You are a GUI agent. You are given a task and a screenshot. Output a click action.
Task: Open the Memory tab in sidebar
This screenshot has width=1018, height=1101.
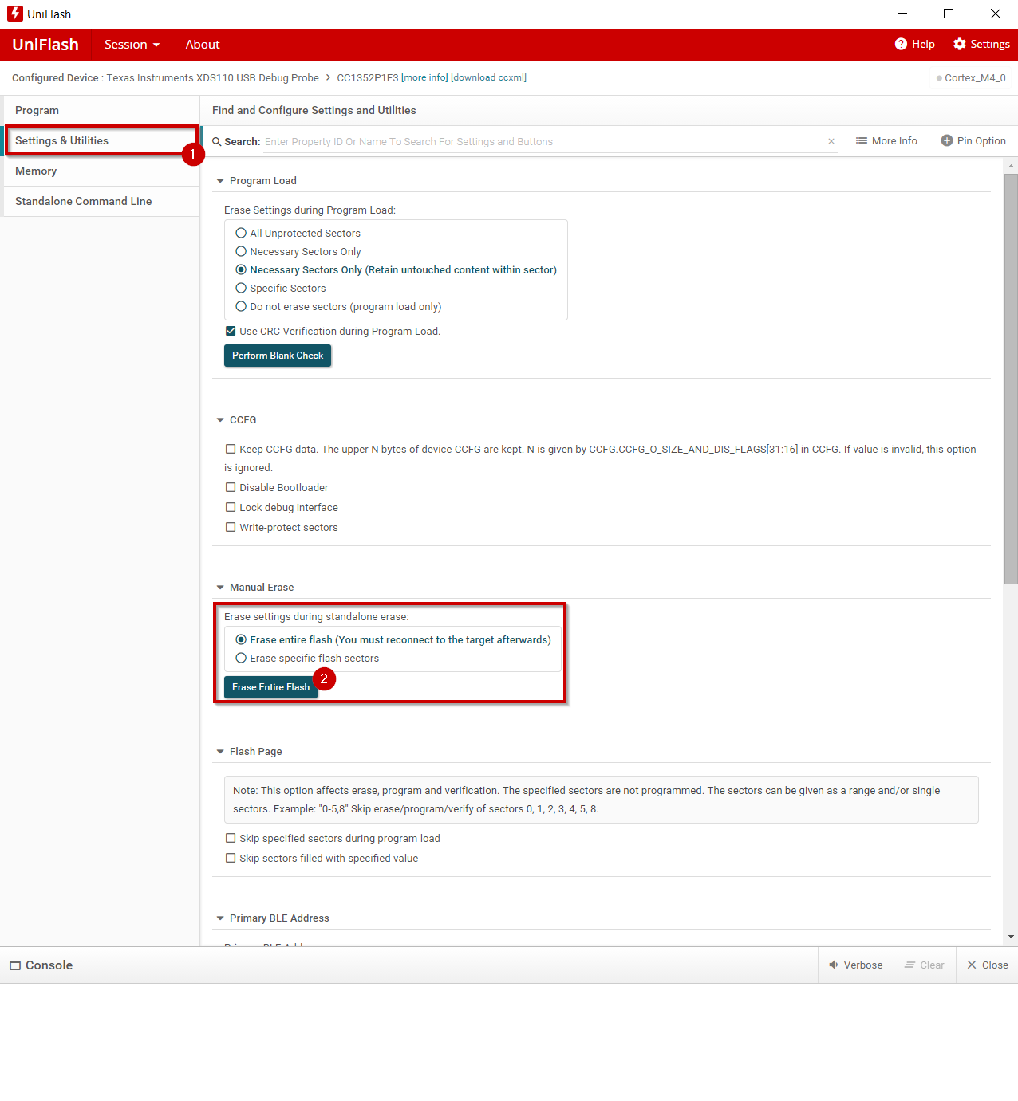pyautogui.click(x=36, y=171)
